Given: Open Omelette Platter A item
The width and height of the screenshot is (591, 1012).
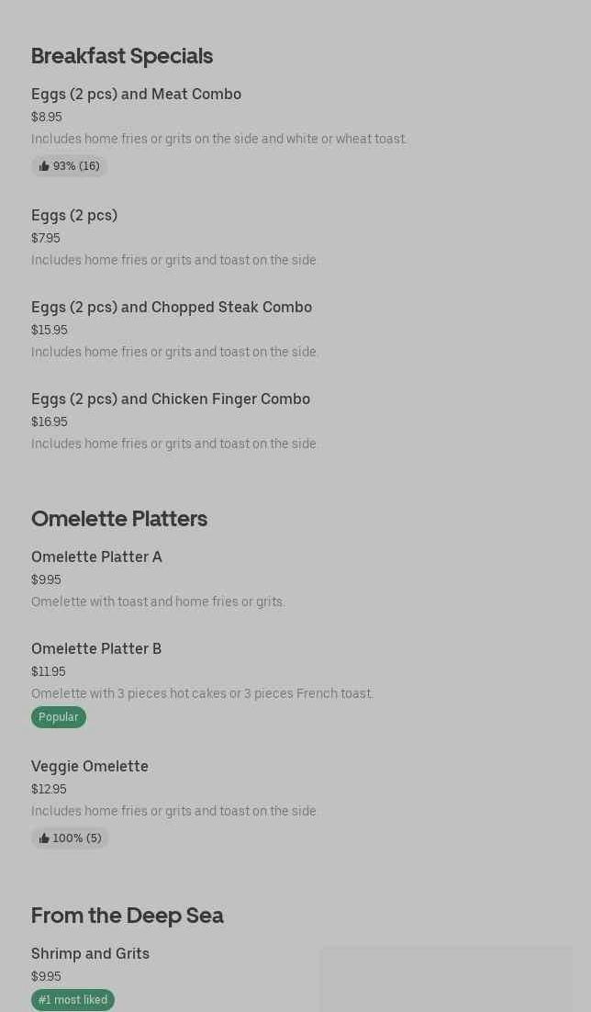Looking at the screenshot, I should 96,557.
